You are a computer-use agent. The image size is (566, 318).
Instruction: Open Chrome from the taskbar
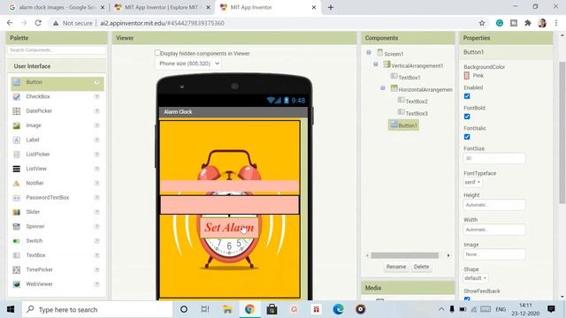pyautogui.click(x=249, y=309)
